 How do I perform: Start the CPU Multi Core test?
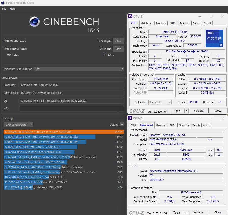click(118, 41)
